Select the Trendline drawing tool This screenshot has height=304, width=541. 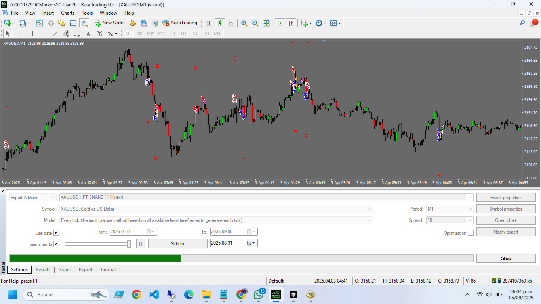(55, 34)
